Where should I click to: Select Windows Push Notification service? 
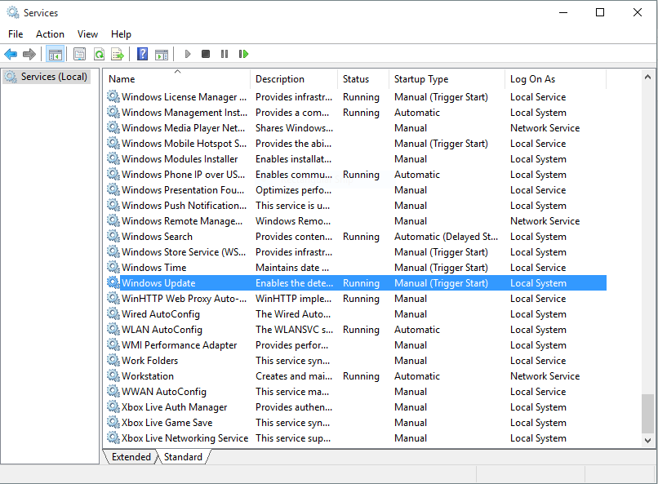357,206
